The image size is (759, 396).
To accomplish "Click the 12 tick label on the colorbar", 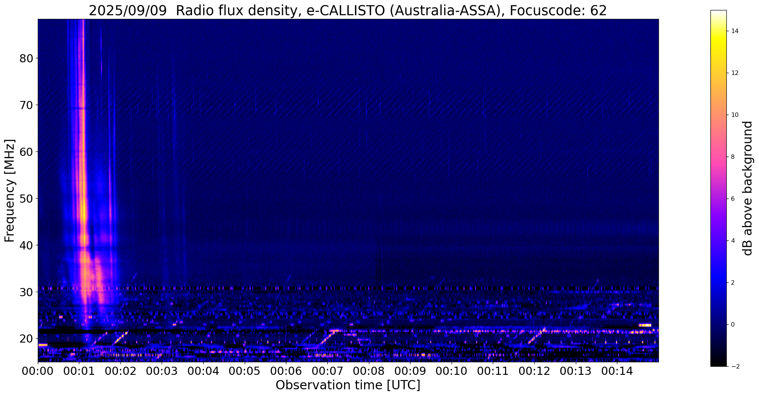I will 734,73.
